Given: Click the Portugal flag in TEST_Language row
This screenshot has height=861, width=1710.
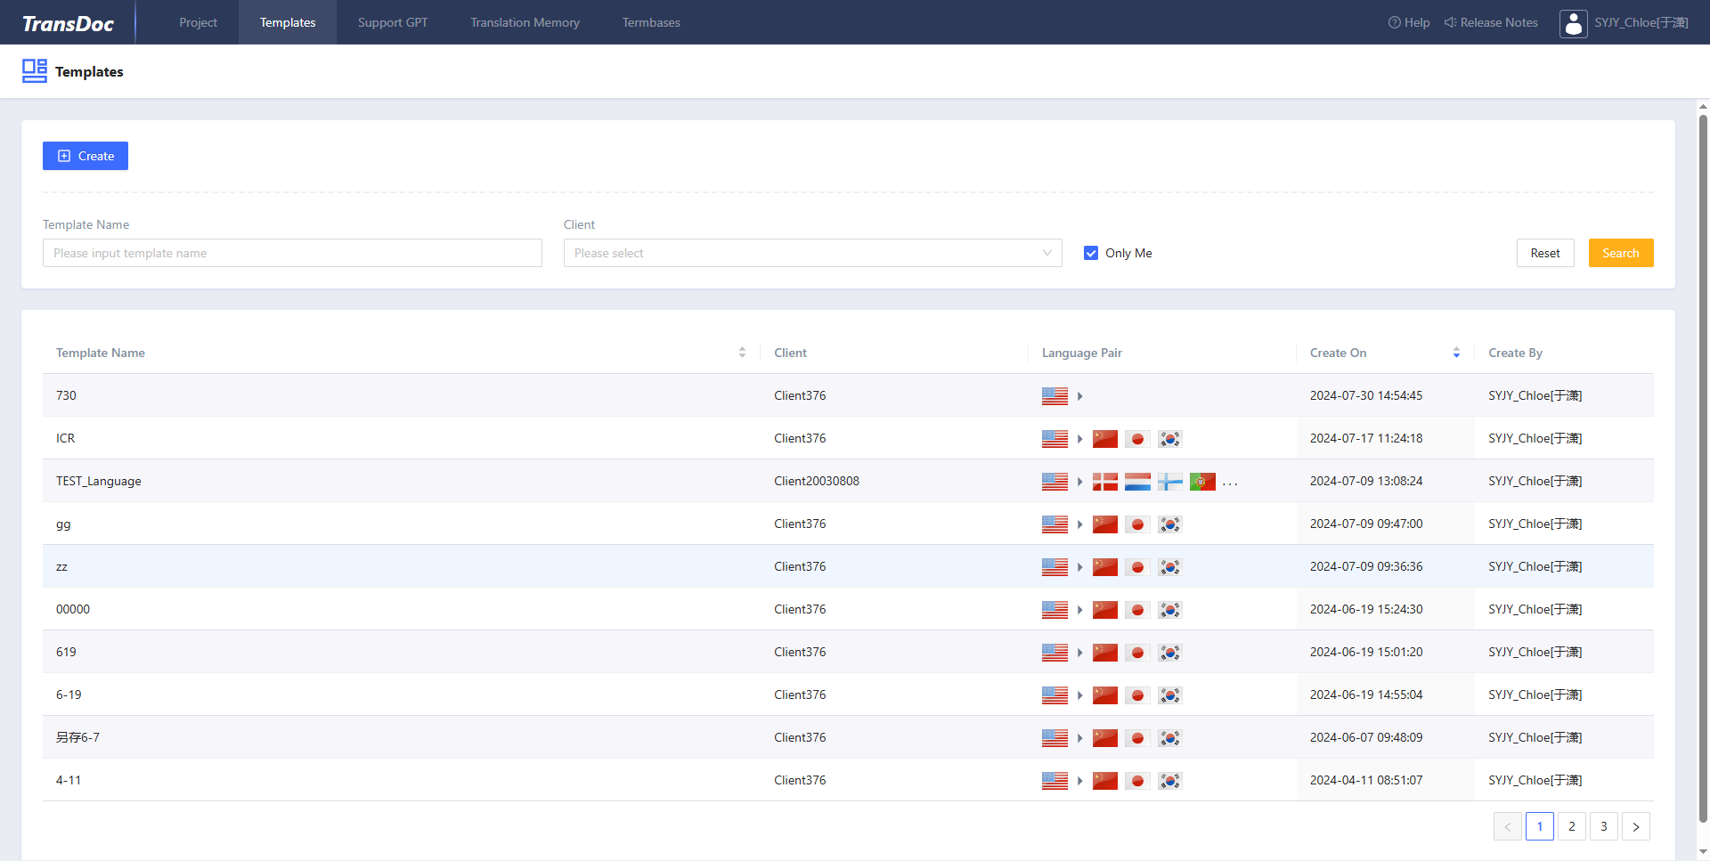Looking at the screenshot, I should click(1202, 482).
